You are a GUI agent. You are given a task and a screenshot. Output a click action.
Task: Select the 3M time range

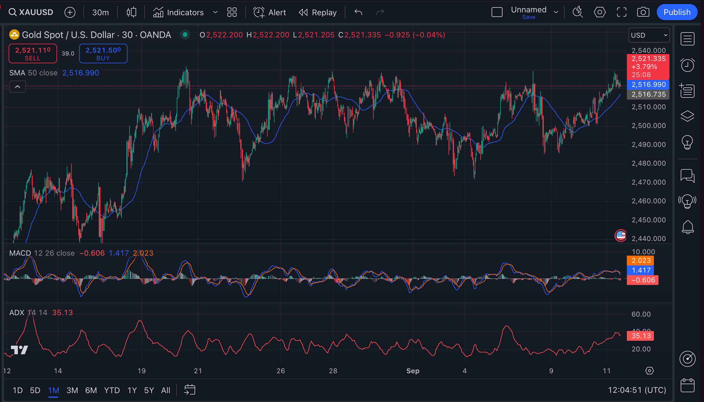[x=72, y=390]
